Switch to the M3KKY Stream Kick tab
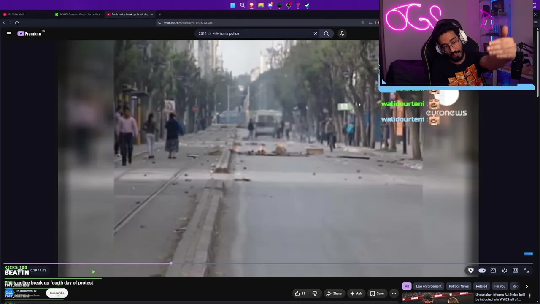The height and width of the screenshot is (304, 540). click(x=78, y=14)
